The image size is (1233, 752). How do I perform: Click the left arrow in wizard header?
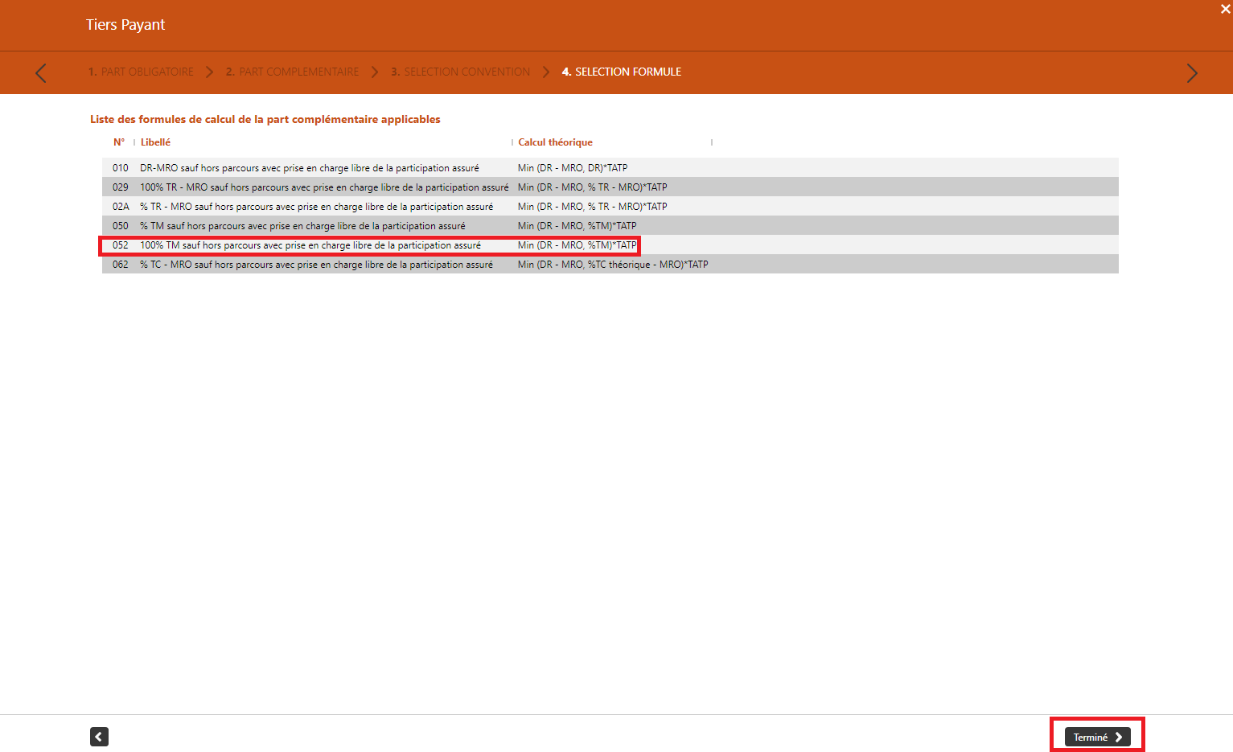(x=41, y=73)
